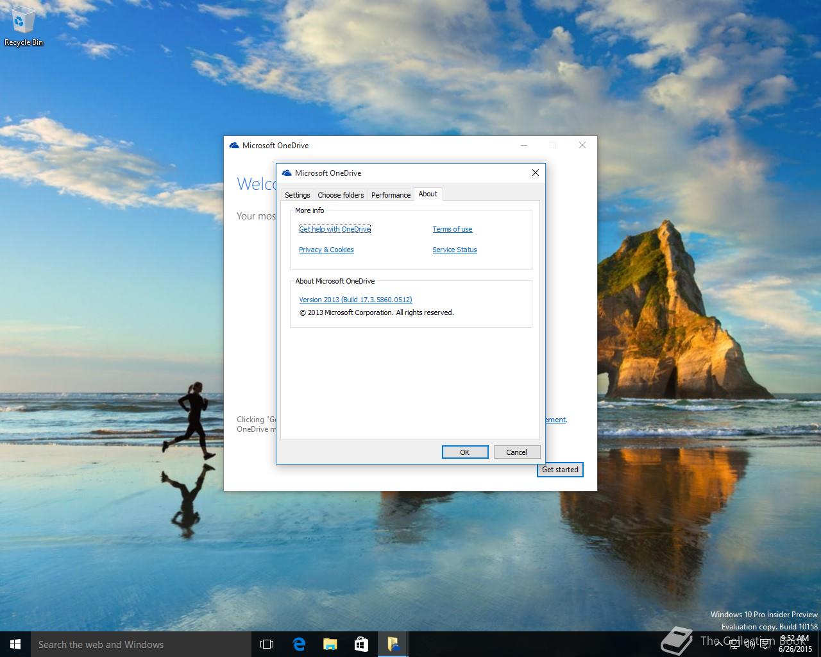
Task: Switch to the Performance tab
Action: [x=391, y=195]
